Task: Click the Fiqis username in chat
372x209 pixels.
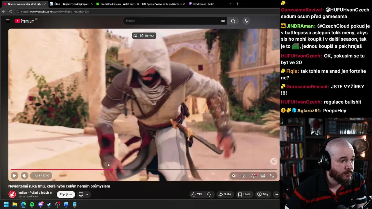Action: coord(292,71)
